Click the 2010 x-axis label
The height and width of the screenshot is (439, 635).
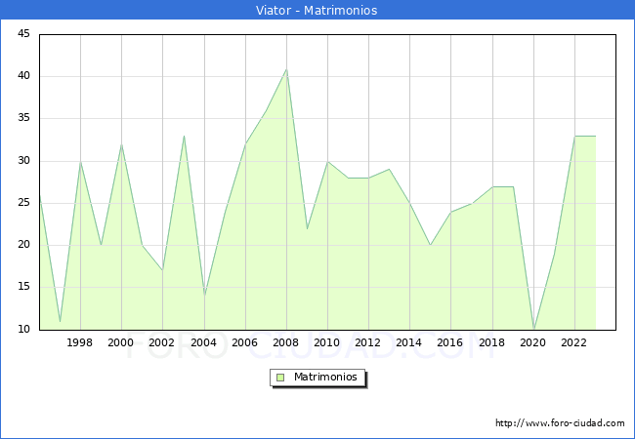tap(327, 343)
